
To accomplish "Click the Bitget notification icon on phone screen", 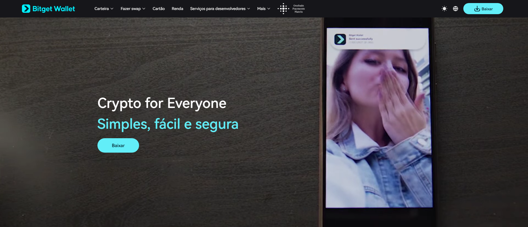I will 340,39.
